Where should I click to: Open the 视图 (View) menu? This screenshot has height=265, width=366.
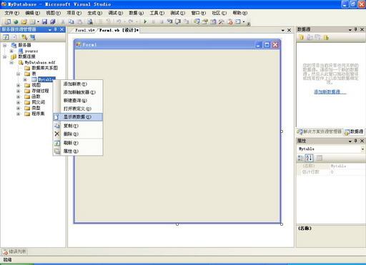coord(53,13)
